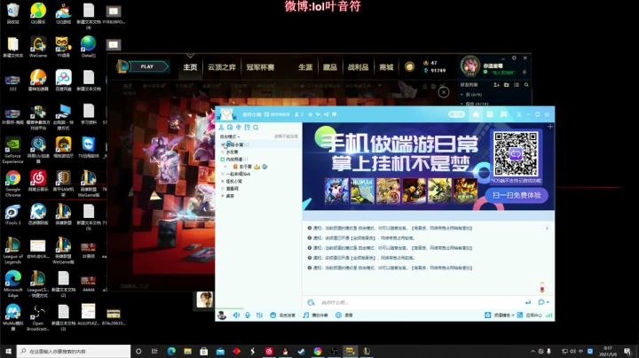The width and height of the screenshot is (639, 358).
Task: Click add friend icon in 好友列表
Action: pos(496,84)
